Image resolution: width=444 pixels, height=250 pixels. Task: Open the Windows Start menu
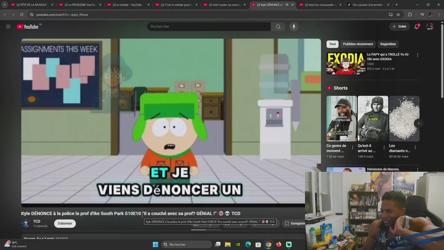point(155,244)
